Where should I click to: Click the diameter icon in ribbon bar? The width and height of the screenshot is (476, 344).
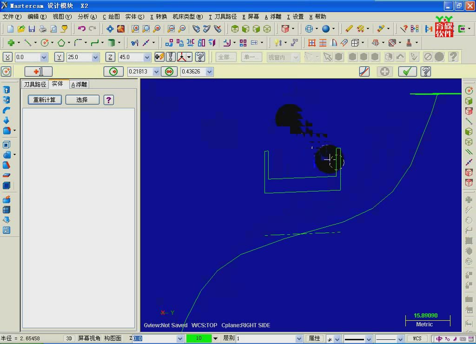(169, 72)
